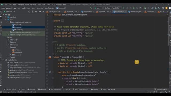Open editor tabs more options icon

167,11
